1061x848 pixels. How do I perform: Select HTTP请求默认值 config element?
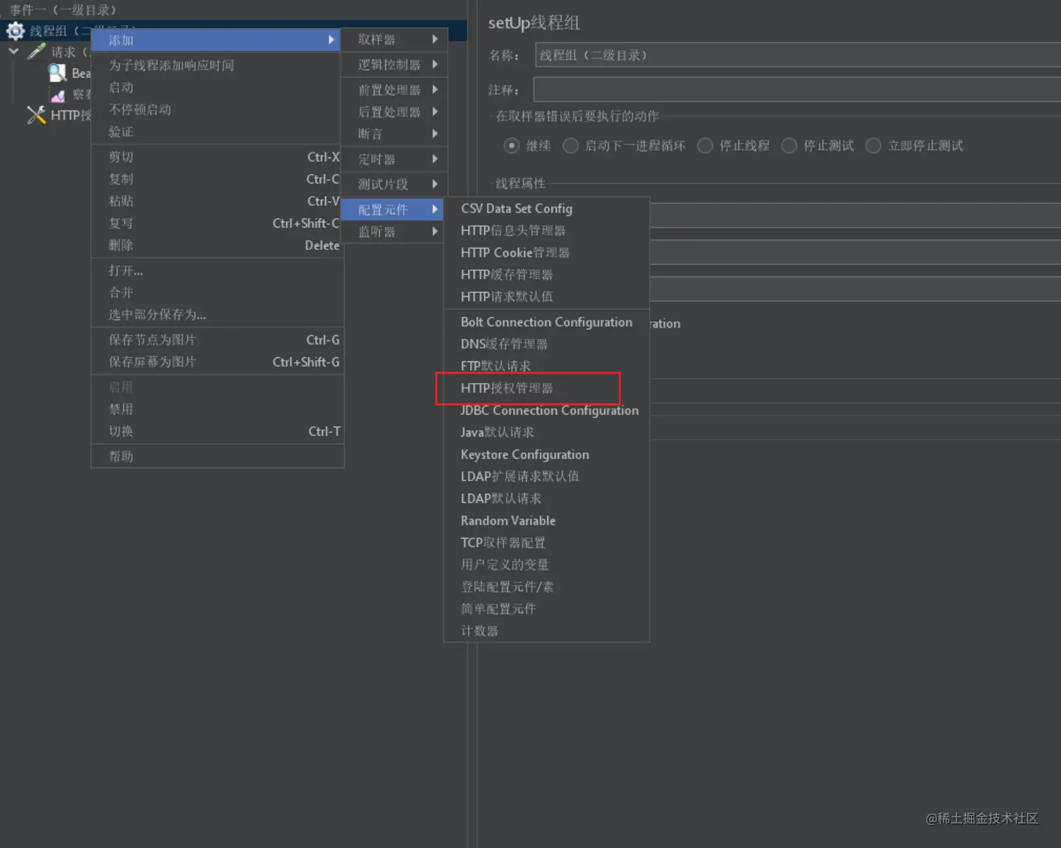click(x=547, y=297)
